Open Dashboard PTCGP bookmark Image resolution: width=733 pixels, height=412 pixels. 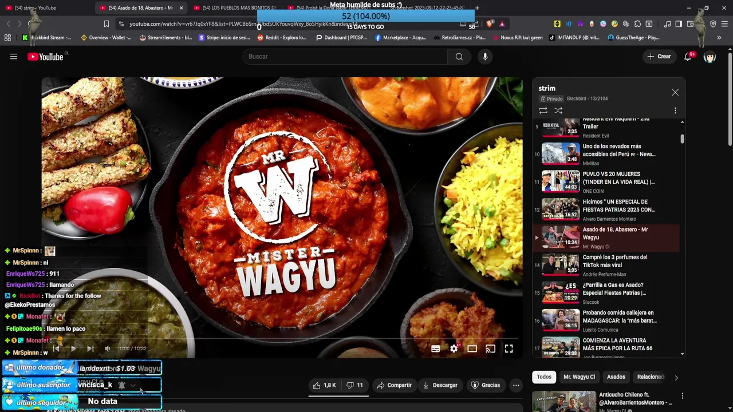(341, 38)
